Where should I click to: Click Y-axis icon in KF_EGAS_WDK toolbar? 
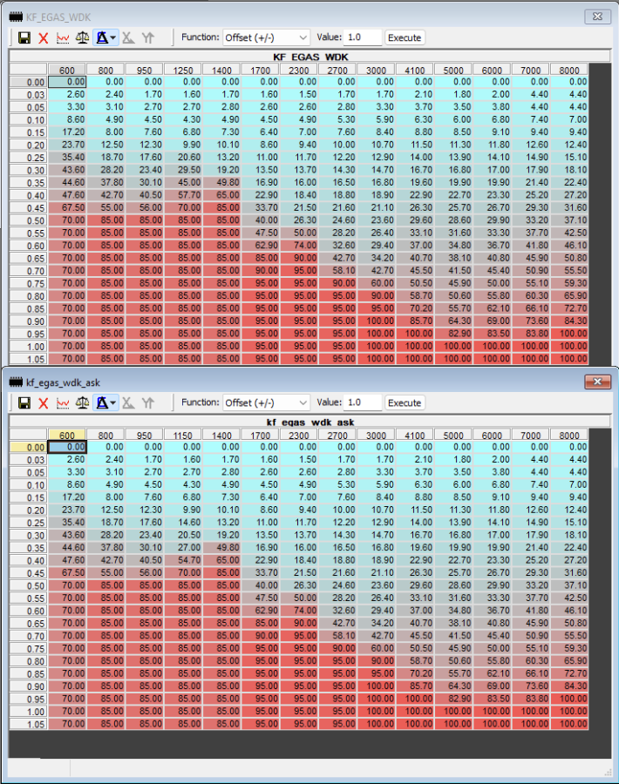pyautogui.click(x=148, y=37)
